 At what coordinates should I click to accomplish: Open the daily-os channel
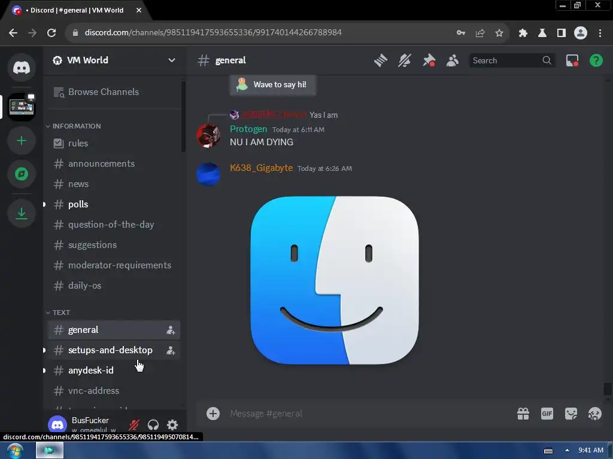click(x=113, y=285)
